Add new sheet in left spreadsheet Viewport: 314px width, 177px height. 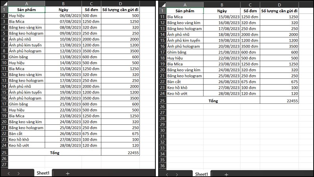(x=68, y=173)
